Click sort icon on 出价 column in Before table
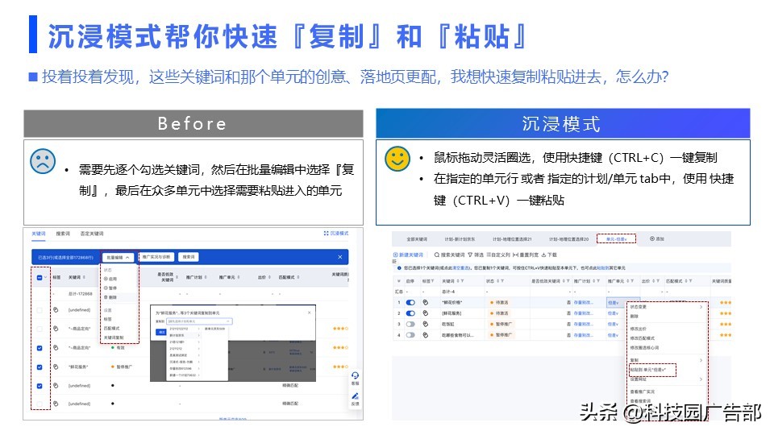 coord(269,277)
